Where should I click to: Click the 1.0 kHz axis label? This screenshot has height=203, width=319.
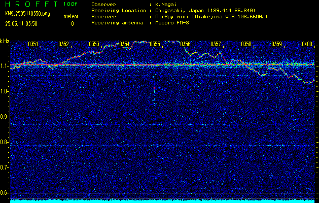click(4, 92)
